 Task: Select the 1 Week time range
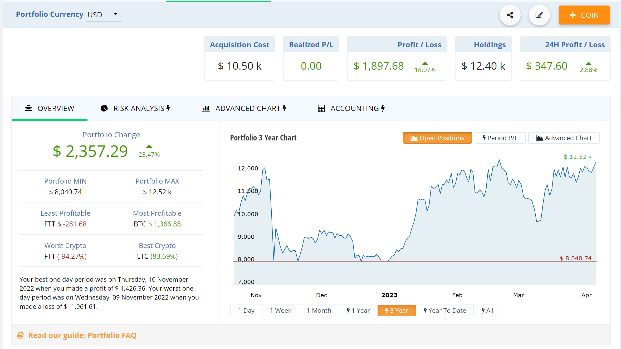[280, 310]
